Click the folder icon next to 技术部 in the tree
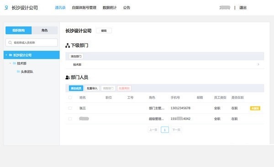 click(14, 63)
